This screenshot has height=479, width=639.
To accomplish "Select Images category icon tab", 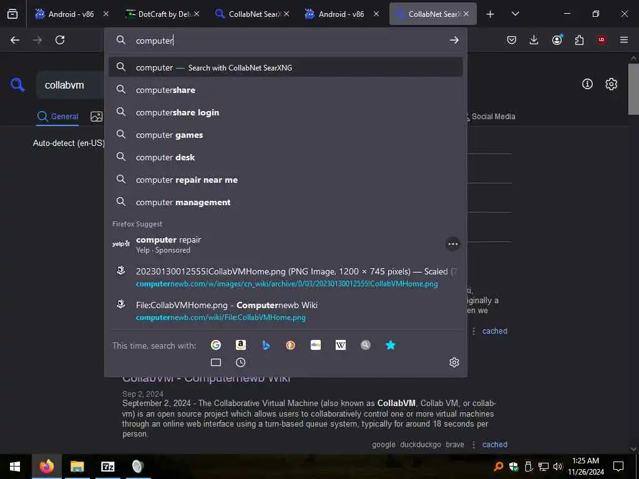I will point(97,117).
